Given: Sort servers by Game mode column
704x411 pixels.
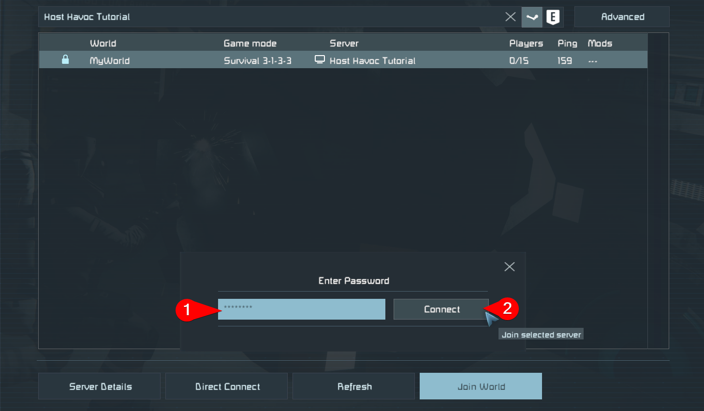Looking at the screenshot, I should click(250, 44).
